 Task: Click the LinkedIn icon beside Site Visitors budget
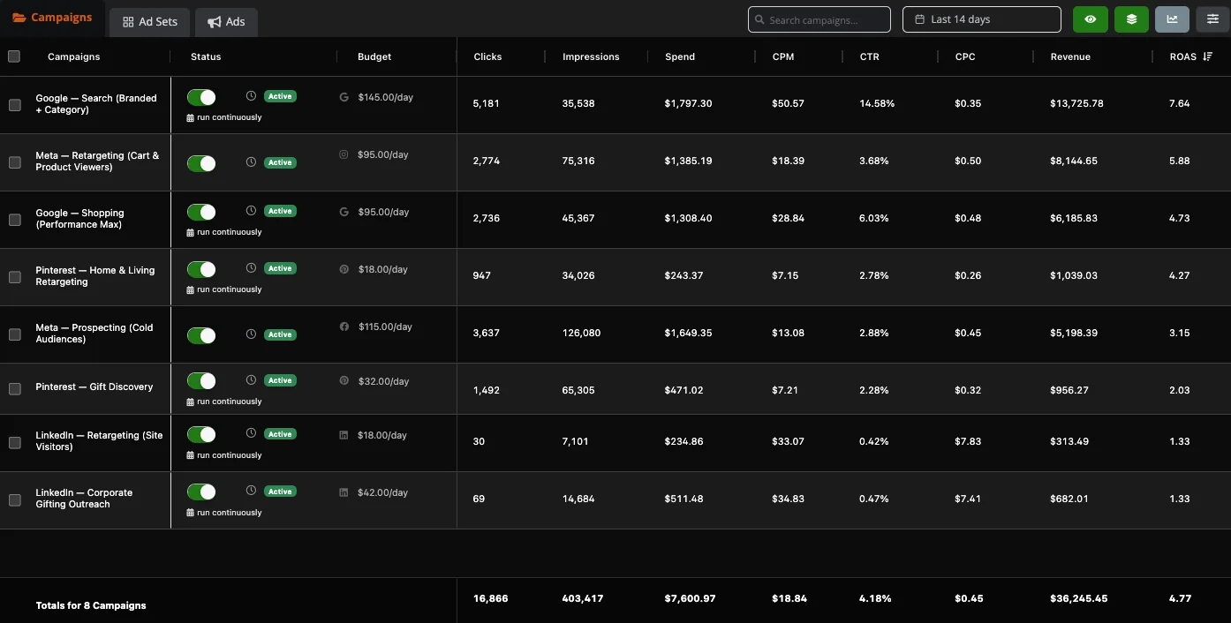(x=344, y=435)
